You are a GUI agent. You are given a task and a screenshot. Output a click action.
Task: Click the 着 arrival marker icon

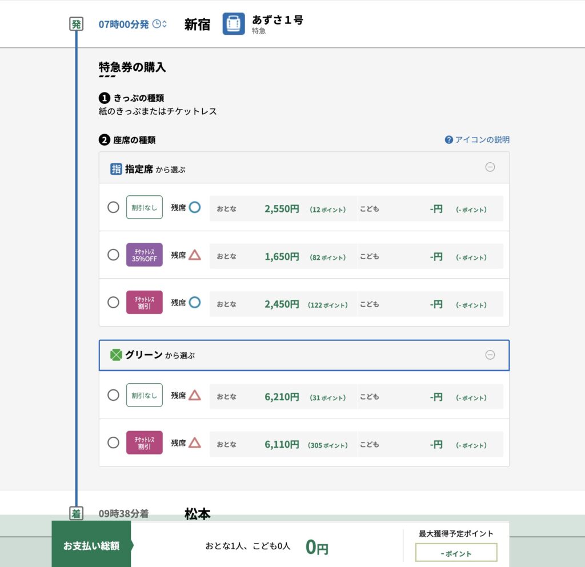coord(76,513)
